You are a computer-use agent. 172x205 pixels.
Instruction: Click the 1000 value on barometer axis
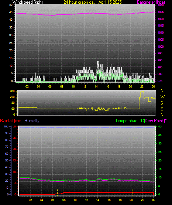point(161,47)
